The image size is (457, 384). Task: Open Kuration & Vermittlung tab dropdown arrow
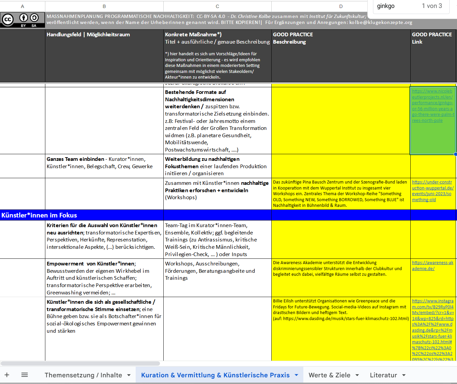coord(296,375)
